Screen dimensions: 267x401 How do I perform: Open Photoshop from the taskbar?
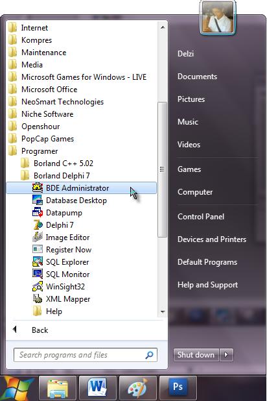click(178, 389)
